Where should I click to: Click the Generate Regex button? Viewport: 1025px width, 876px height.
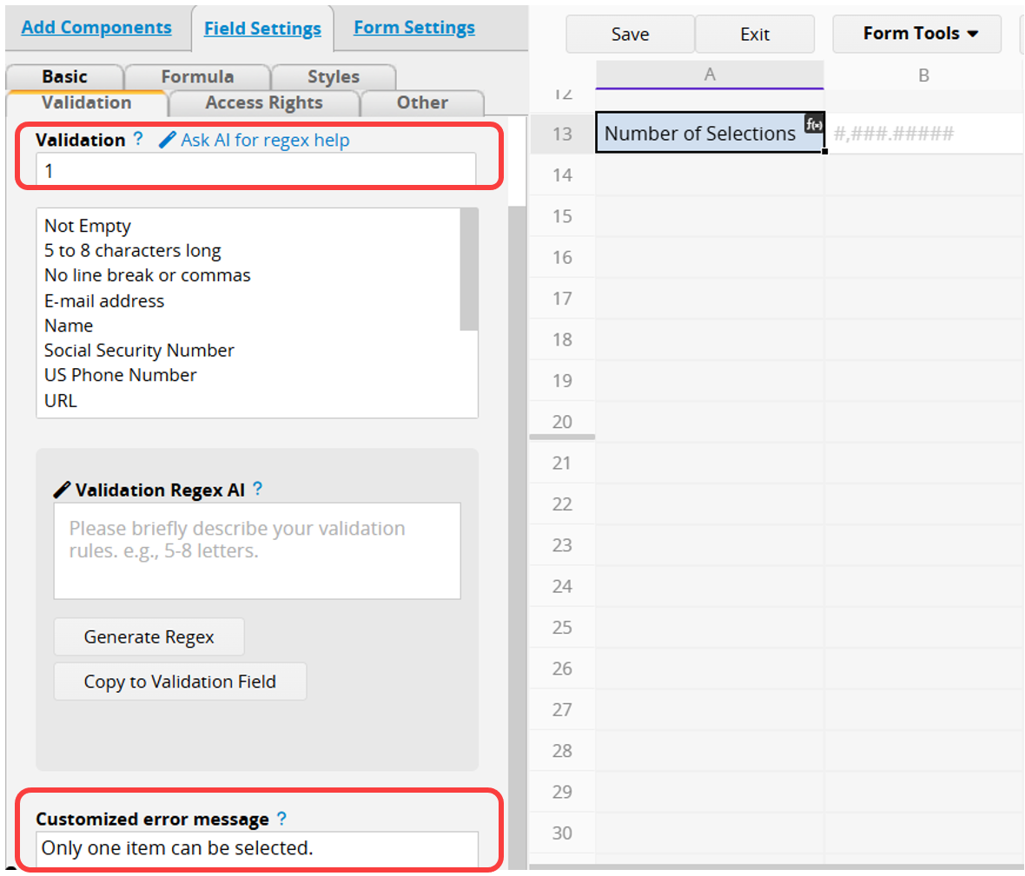coord(149,637)
